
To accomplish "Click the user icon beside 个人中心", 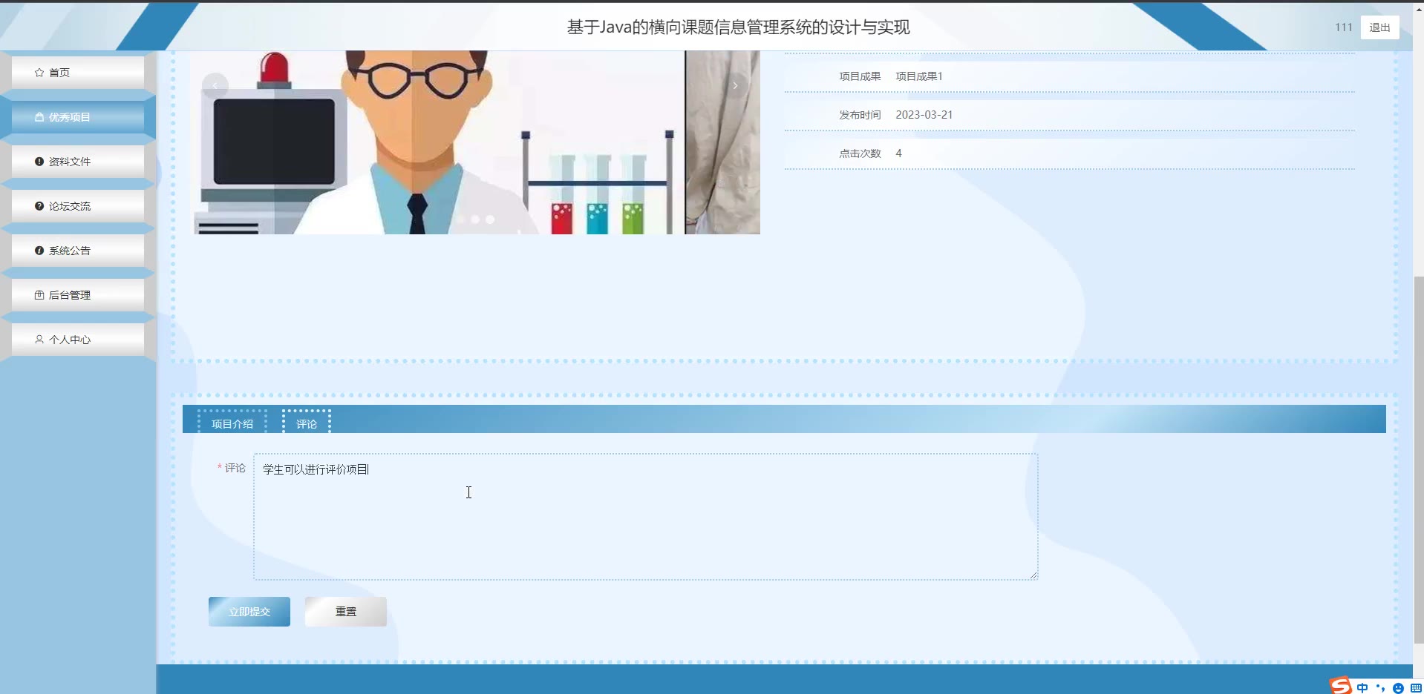I will tap(39, 340).
